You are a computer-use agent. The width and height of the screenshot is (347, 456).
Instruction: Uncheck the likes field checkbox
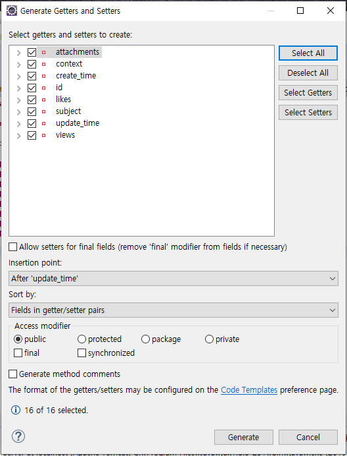(32, 100)
